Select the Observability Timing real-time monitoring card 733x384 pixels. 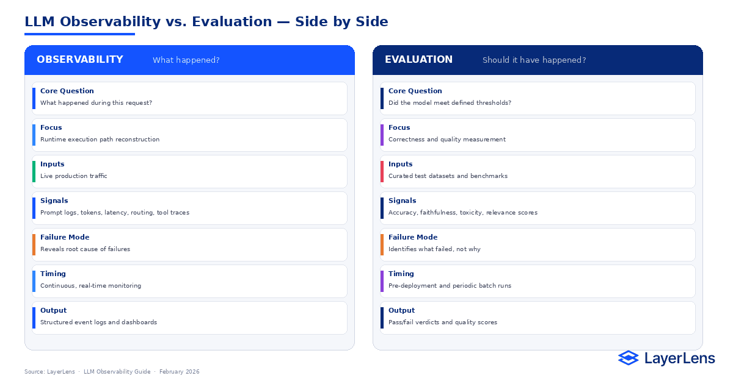coord(189,281)
